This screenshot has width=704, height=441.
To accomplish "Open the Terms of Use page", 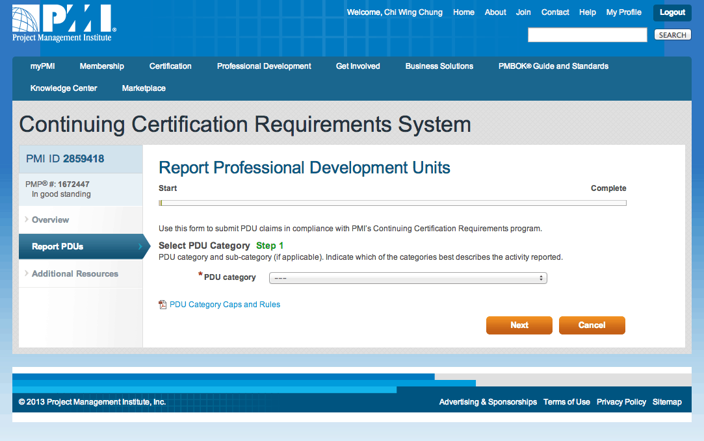I will coord(566,401).
